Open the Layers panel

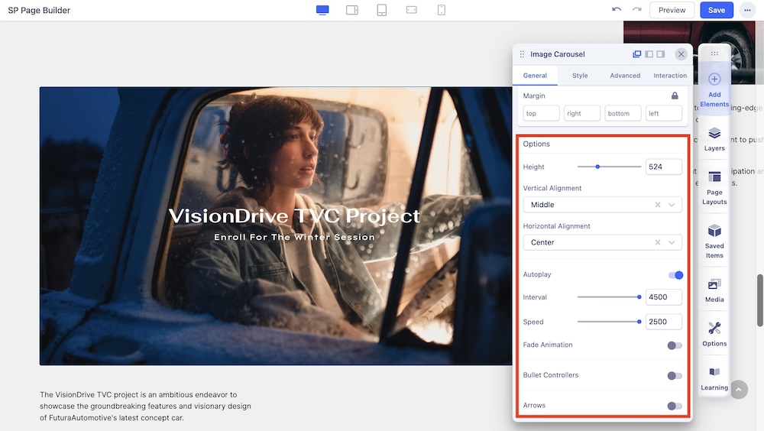714,139
